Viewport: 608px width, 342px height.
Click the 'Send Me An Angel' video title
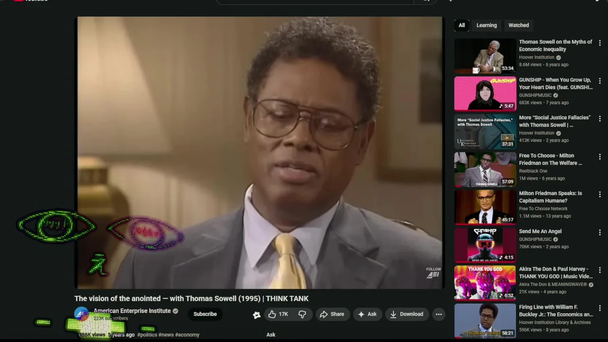click(540, 231)
